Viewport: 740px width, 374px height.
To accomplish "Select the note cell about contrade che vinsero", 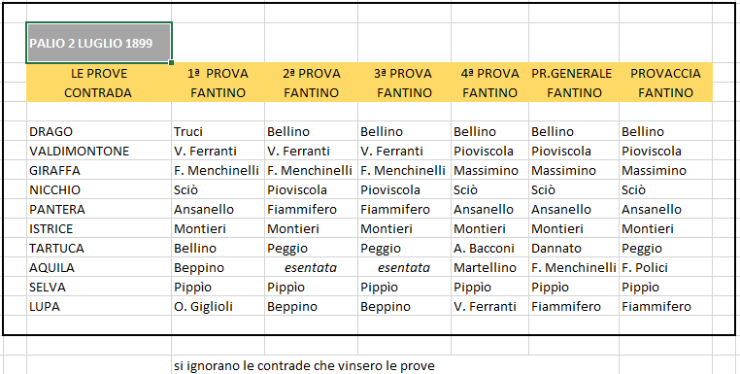I will 304,365.
